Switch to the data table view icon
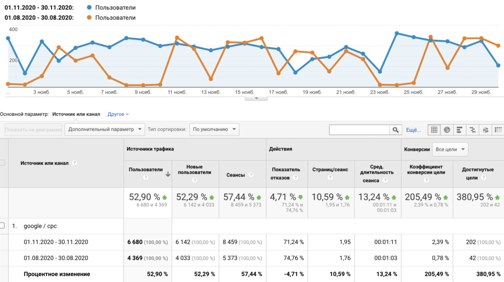This screenshot has width=504, height=282. (434, 130)
